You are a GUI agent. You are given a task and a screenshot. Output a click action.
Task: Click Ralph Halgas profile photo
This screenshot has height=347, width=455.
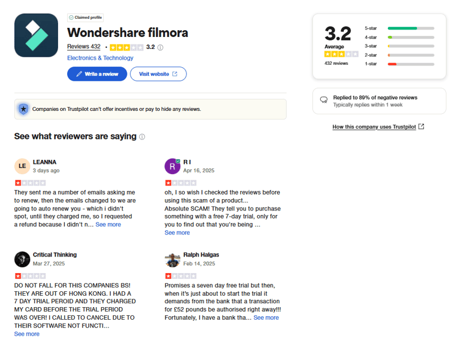172,259
